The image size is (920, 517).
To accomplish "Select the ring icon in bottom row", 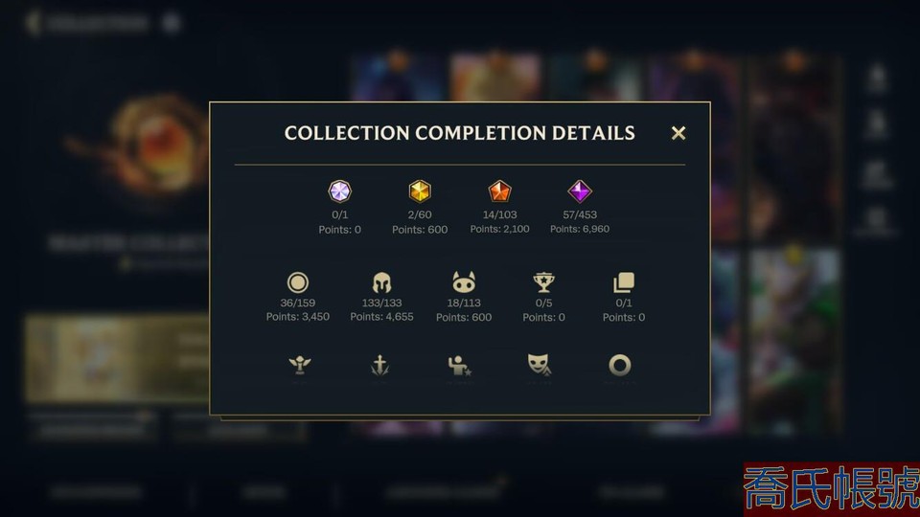I will coord(620,365).
